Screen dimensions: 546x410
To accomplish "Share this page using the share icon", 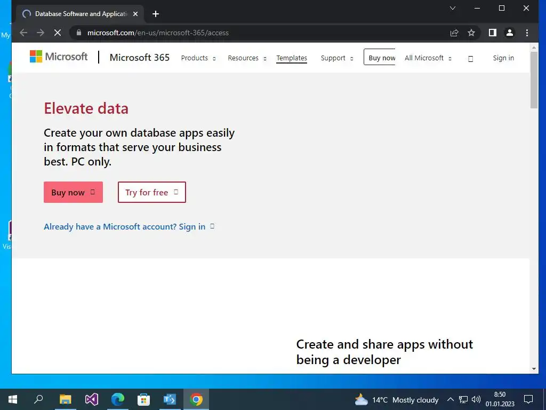I will [454, 33].
